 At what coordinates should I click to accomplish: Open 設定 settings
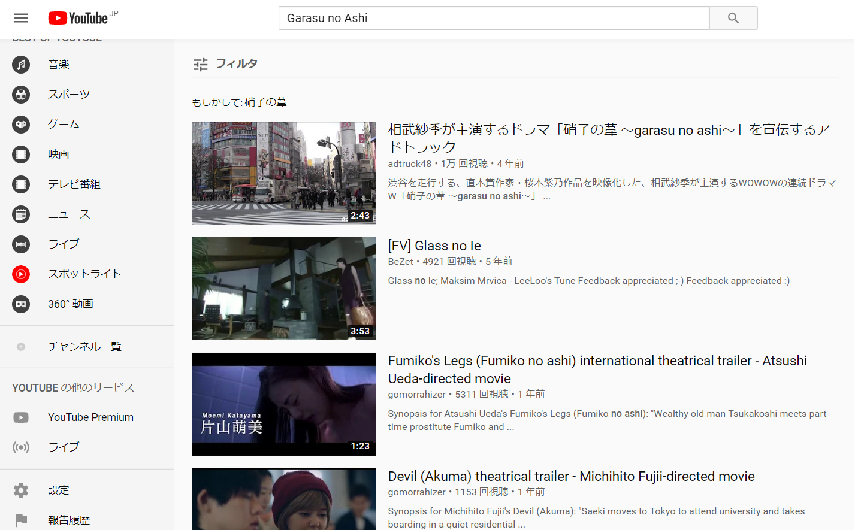[x=59, y=490]
